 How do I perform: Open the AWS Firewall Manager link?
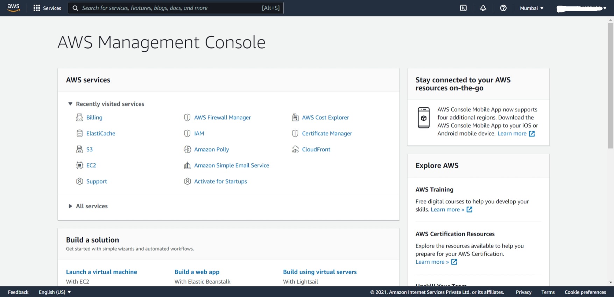point(222,118)
